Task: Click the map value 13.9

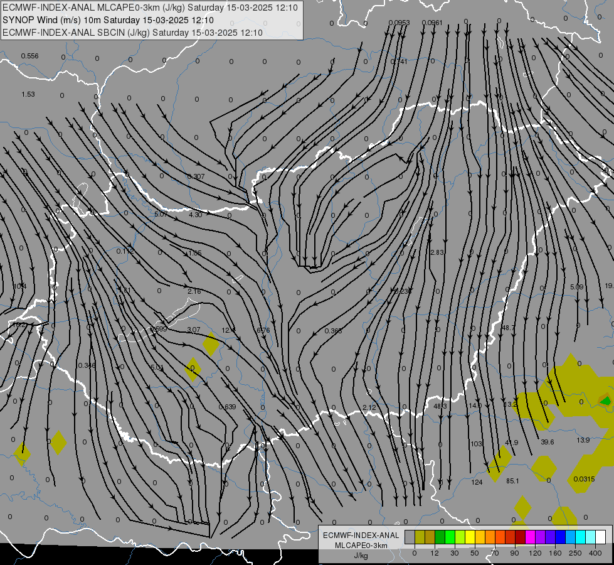Action: (x=583, y=440)
